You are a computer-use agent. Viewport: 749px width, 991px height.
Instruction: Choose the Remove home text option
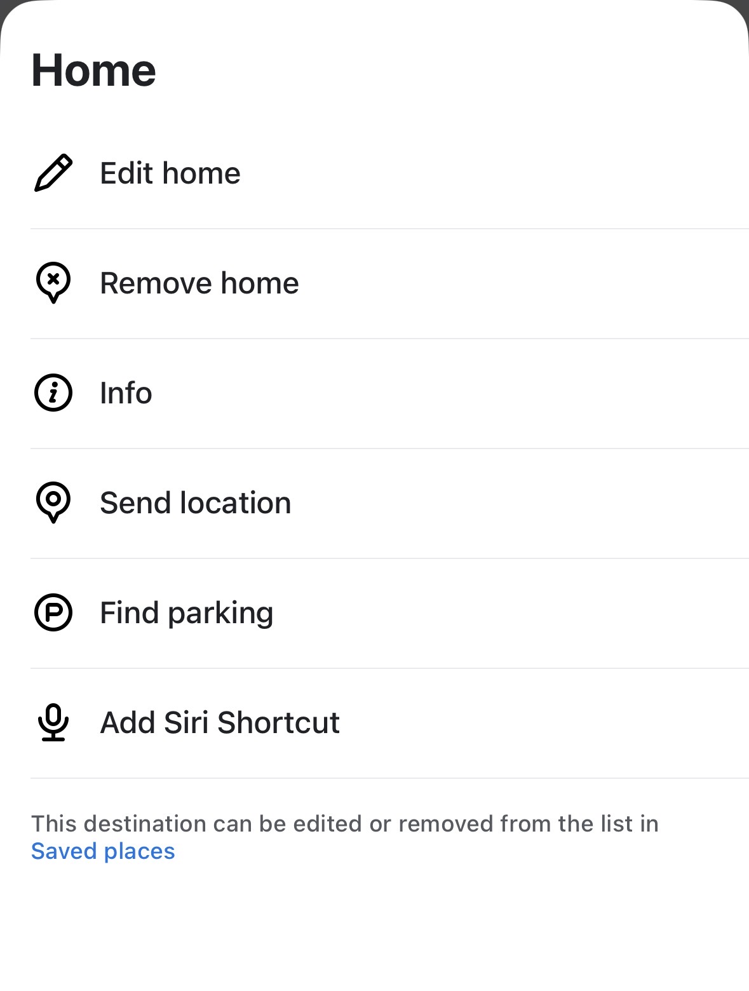click(x=199, y=283)
